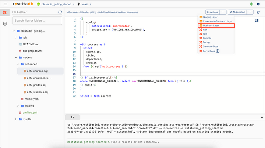Viewport: 265px width, 148px height.
Task: Choose Staging Layer menu entry
Action: click(x=216, y=17)
